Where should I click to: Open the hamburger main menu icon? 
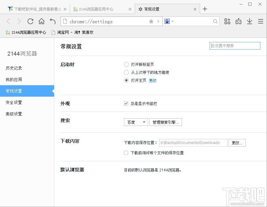[261, 21]
